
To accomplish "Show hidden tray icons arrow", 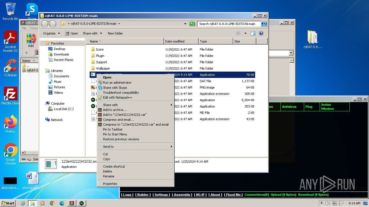I will click(x=321, y=203).
